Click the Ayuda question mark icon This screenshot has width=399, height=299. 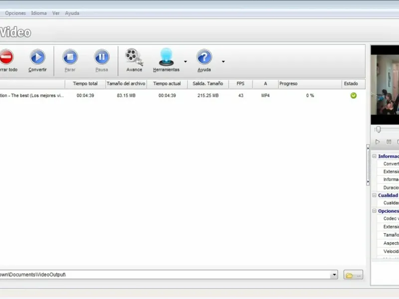204,57
